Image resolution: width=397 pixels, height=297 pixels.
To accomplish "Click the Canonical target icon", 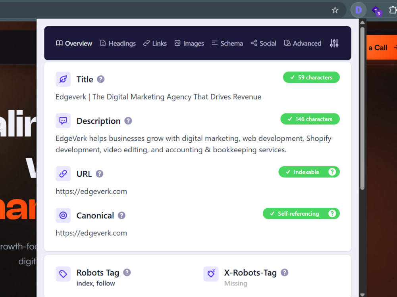I will point(63,215).
